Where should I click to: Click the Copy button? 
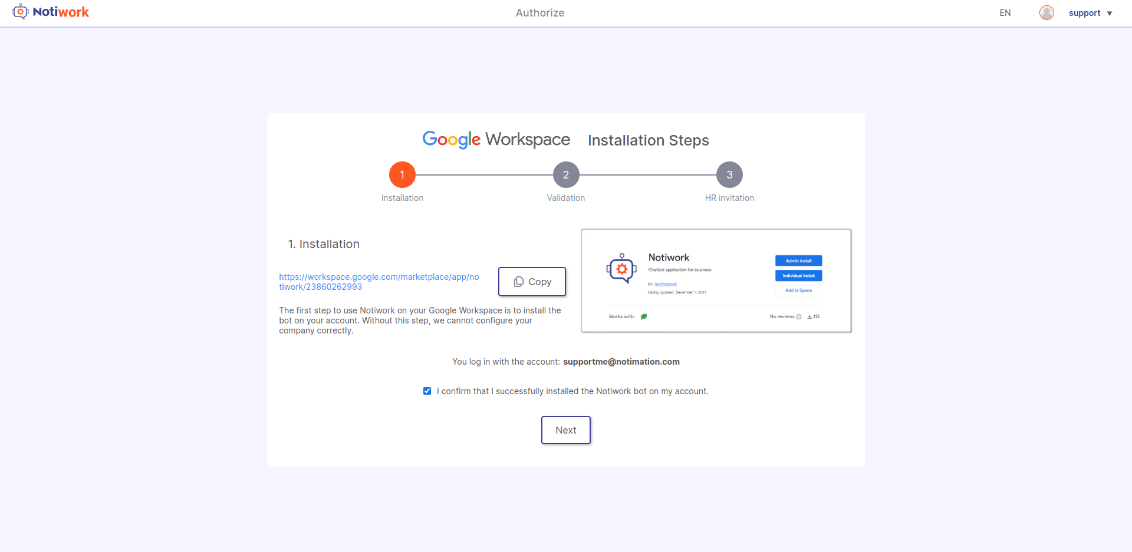pos(532,282)
